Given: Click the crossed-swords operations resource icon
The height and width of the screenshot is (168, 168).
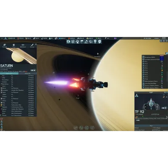Looking at the screenshot, I should coord(26,38).
